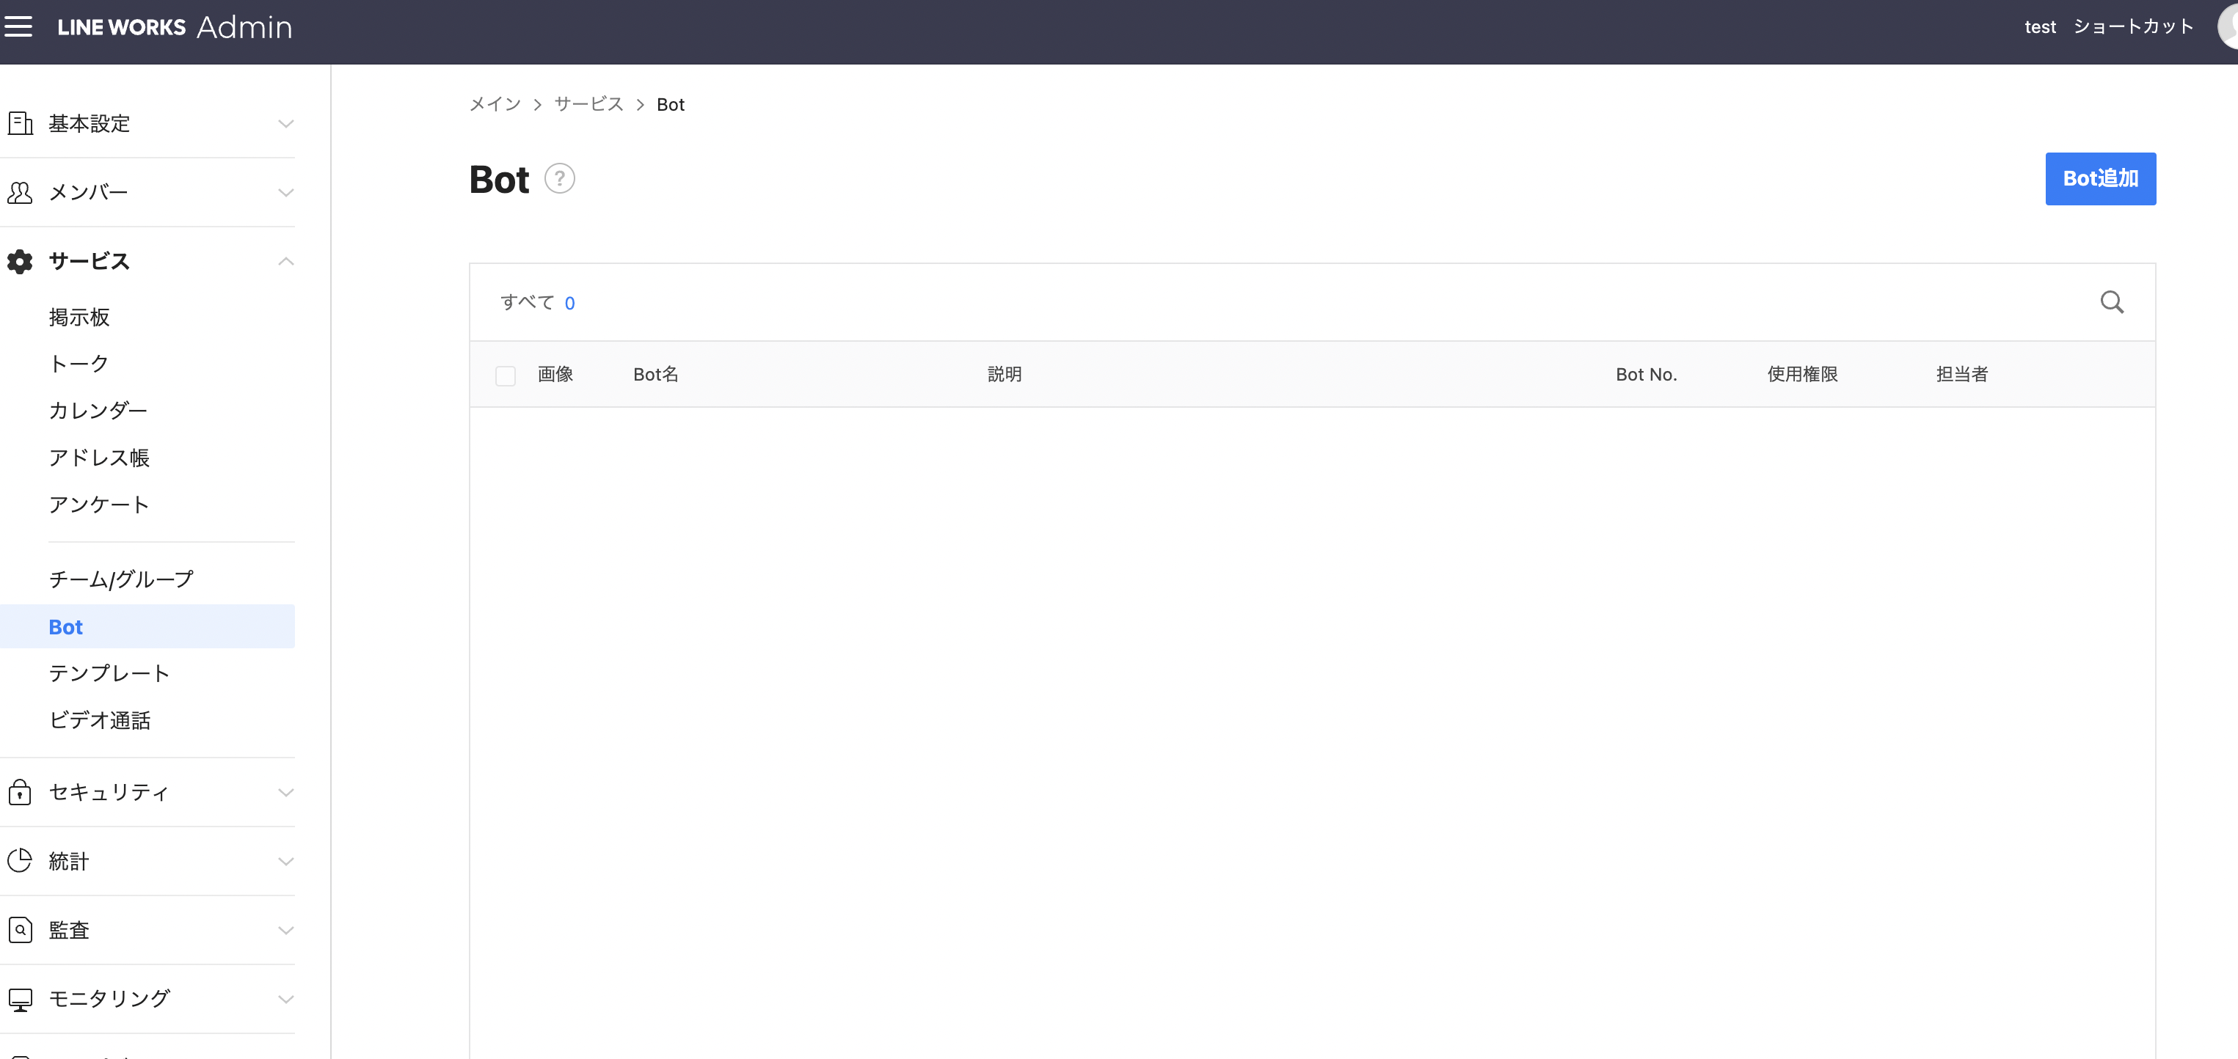Image resolution: width=2238 pixels, height=1059 pixels.
Task: Open the ショートカット link
Action: click(2133, 26)
